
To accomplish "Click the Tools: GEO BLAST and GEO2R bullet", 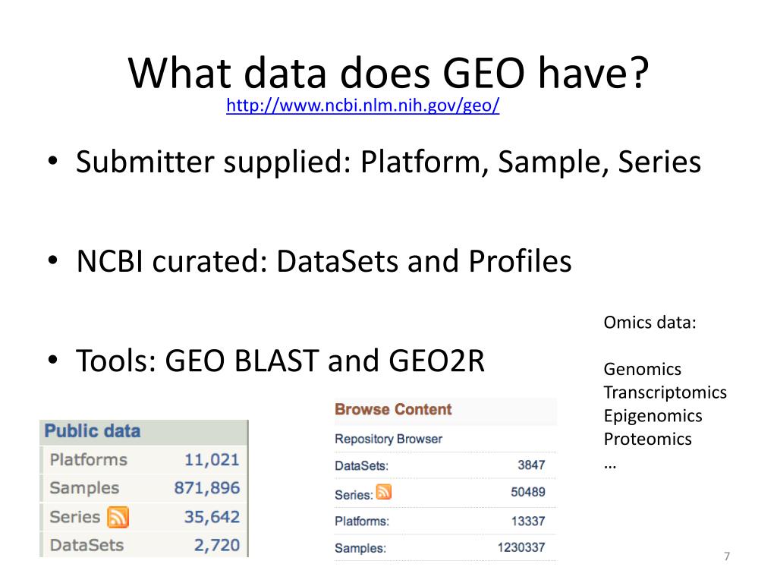I will click(280, 361).
